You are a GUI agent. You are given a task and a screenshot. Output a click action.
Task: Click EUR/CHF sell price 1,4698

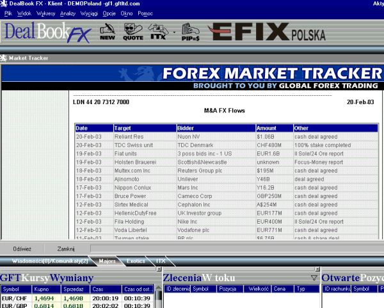[x=76, y=298]
